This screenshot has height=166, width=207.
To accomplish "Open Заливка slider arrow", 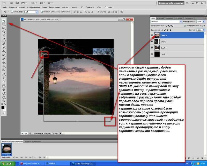I will click(x=204, y=30).
